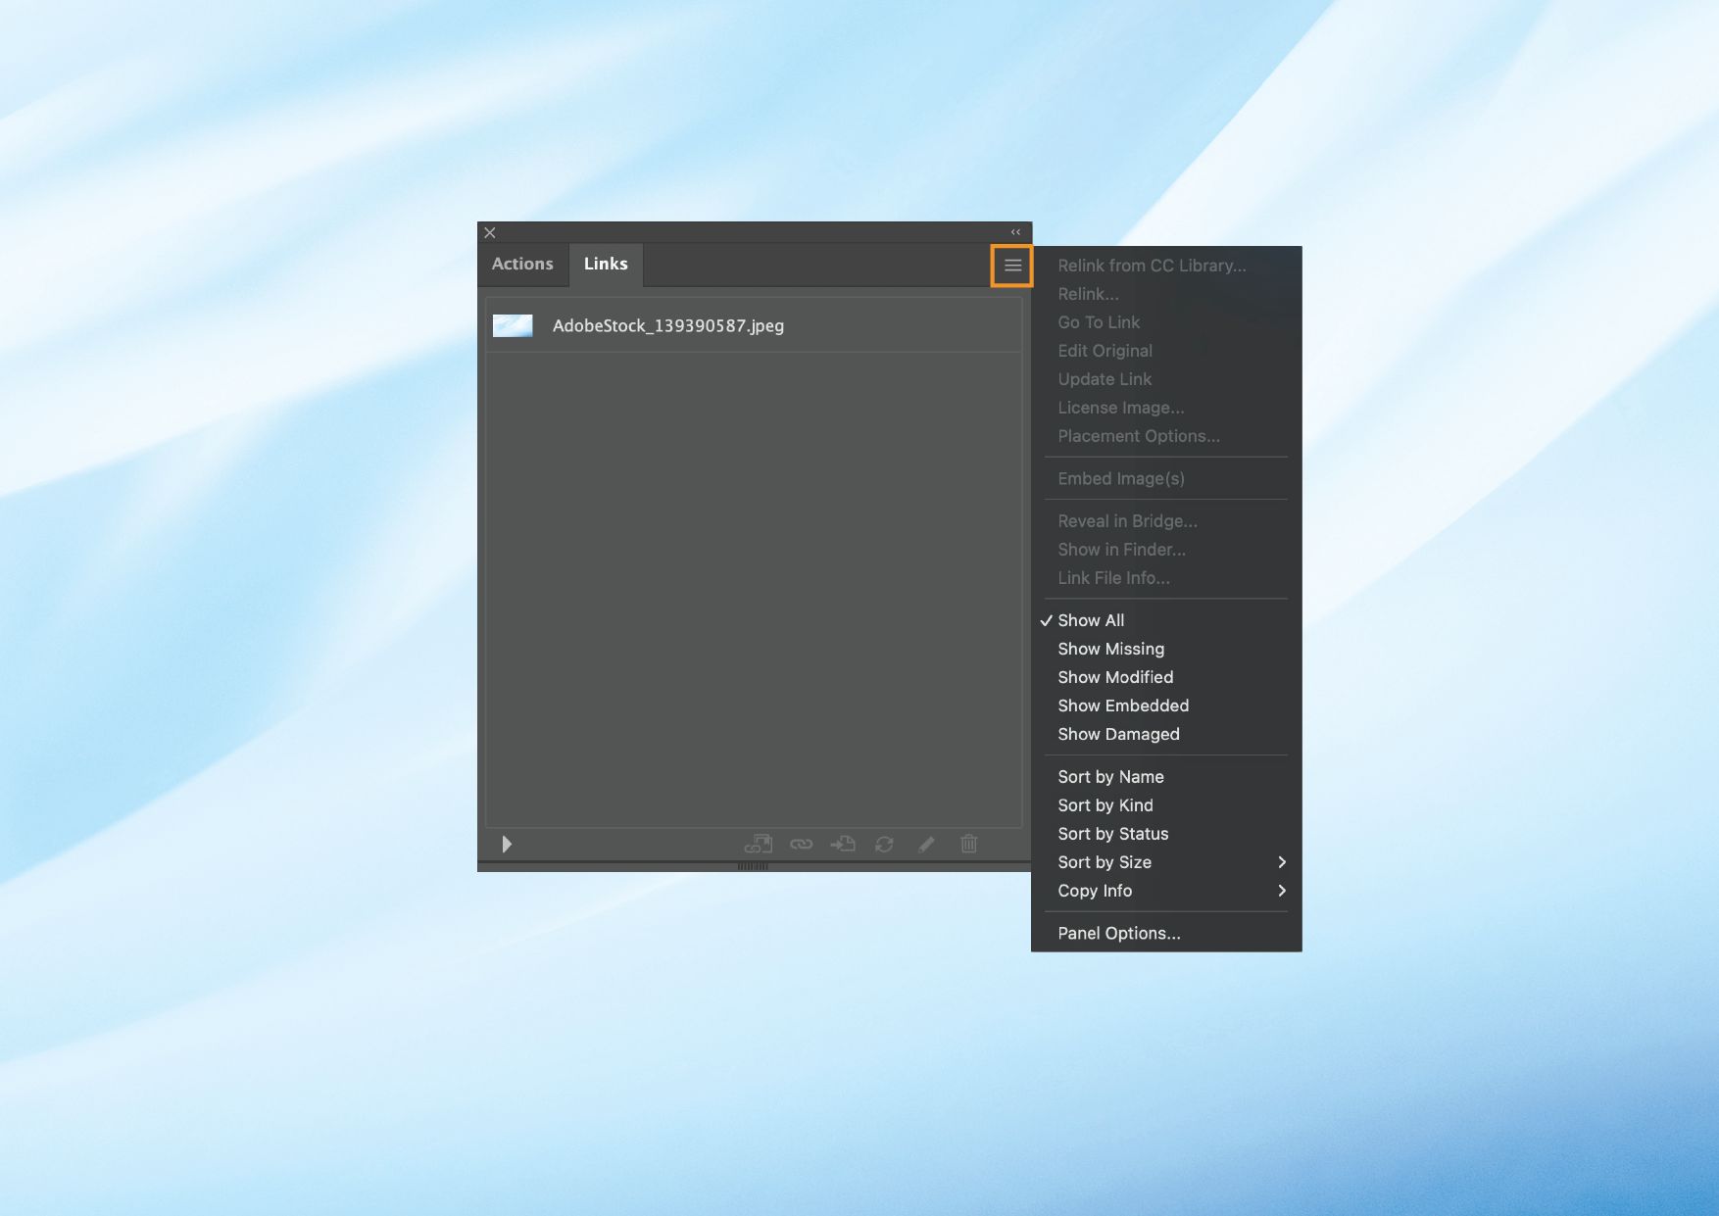Toggle the checked Show All option
This screenshot has height=1216, width=1719.
(1166, 620)
